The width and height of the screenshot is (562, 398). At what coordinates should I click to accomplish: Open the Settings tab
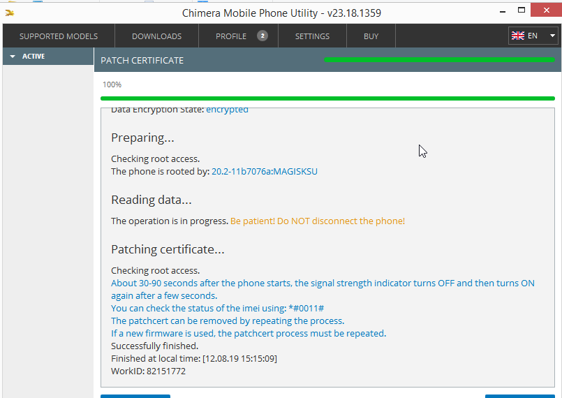[312, 36]
